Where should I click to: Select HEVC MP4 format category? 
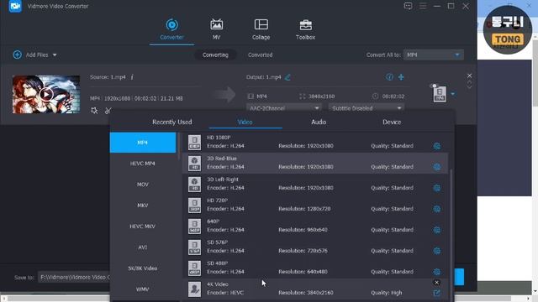[x=143, y=164]
